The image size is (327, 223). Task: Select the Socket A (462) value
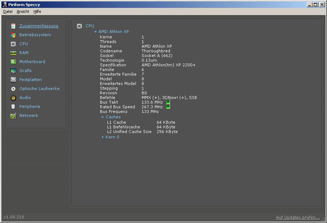[x=157, y=56]
